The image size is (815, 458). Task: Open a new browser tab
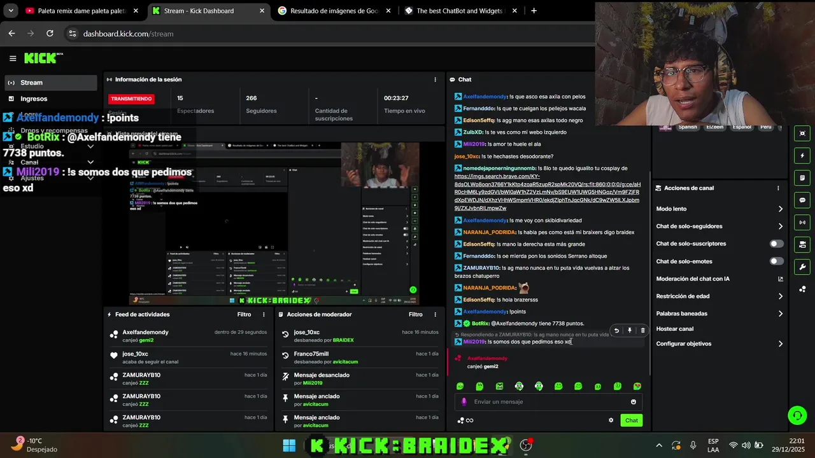534,11
